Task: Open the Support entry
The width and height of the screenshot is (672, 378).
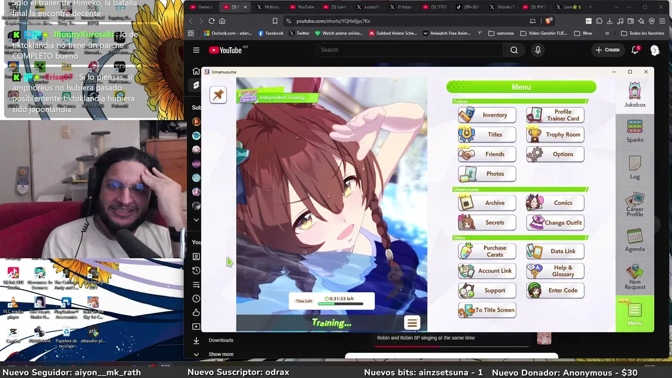Action: [487, 290]
